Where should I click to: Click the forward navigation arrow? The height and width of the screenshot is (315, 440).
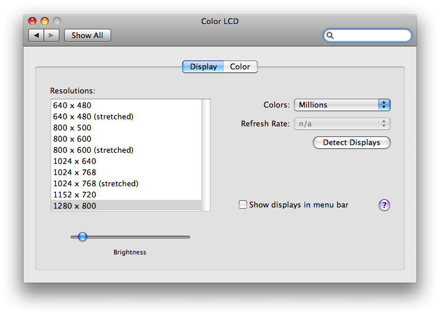51,36
